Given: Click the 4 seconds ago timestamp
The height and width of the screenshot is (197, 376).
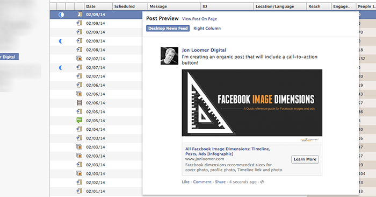Looking at the screenshot, I should pyautogui.click(x=243, y=182).
